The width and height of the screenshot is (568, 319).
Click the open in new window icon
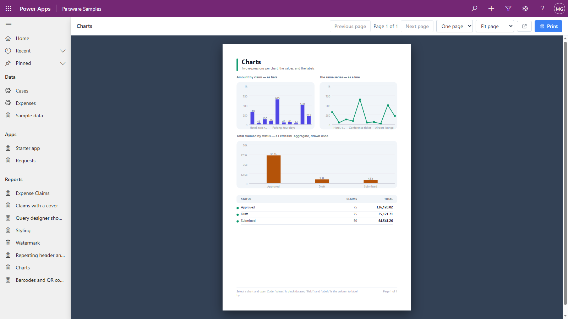coord(524,26)
